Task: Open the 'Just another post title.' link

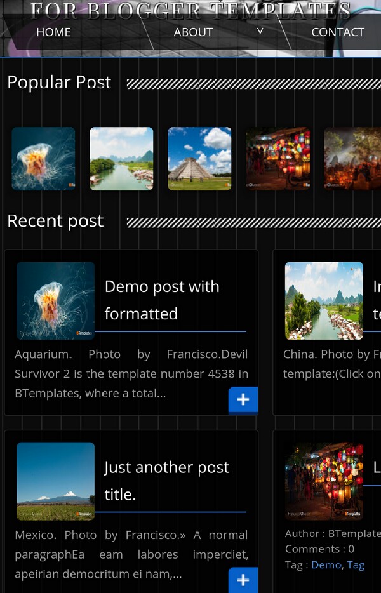Action: [x=166, y=481]
